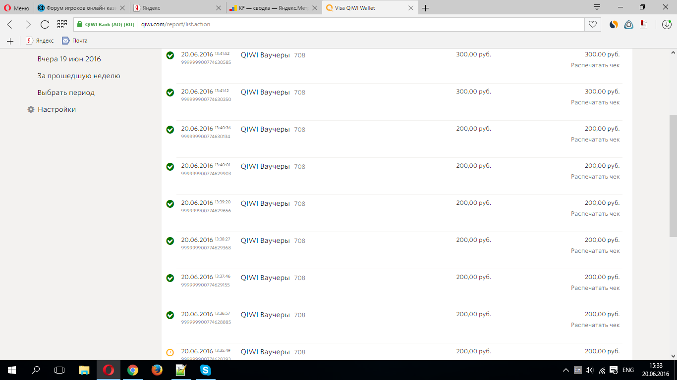
Task: Open Настройки in the sidebar
Action: click(57, 109)
